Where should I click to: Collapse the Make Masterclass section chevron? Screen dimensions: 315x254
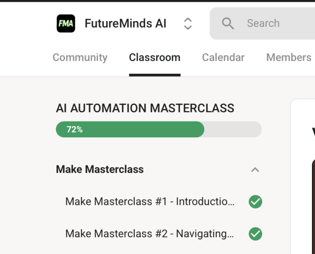click(255, 170)
